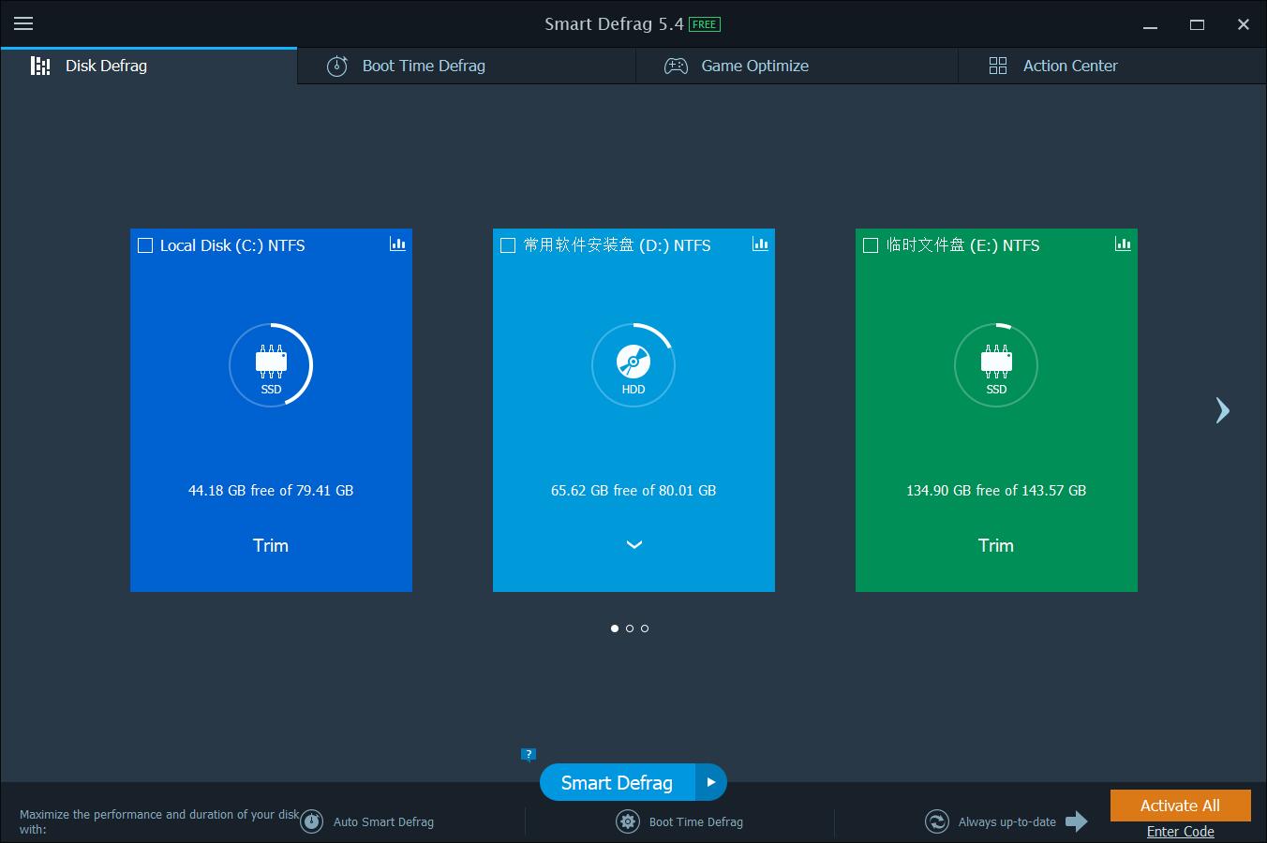Click the Activate All button
1267x843 pixels.
1180,806
